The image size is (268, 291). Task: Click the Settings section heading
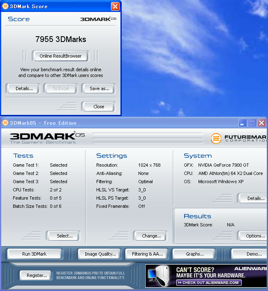(111, 156)
